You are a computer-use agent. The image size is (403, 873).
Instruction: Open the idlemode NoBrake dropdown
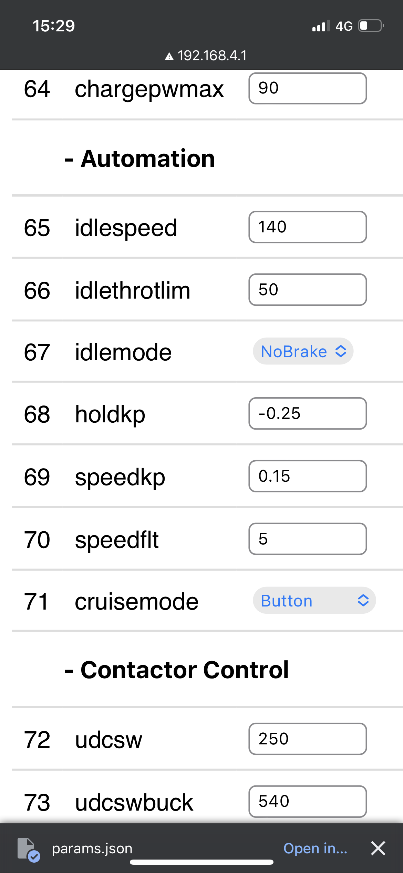point(303,351)
